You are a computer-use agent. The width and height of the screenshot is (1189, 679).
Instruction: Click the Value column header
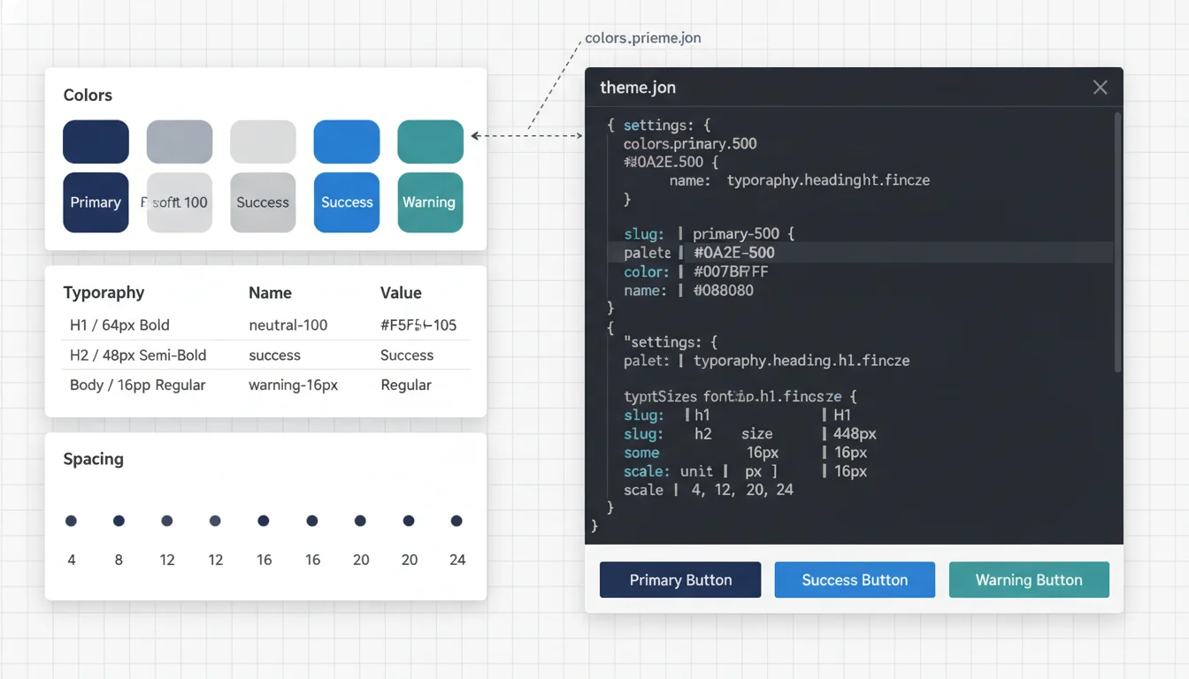401,293
